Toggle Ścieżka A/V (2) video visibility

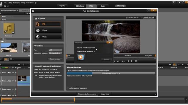[13, 81]
